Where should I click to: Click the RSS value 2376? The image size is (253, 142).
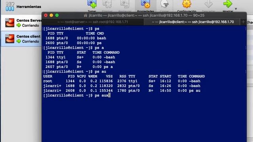pyautogui.click(x=122, y=81)
